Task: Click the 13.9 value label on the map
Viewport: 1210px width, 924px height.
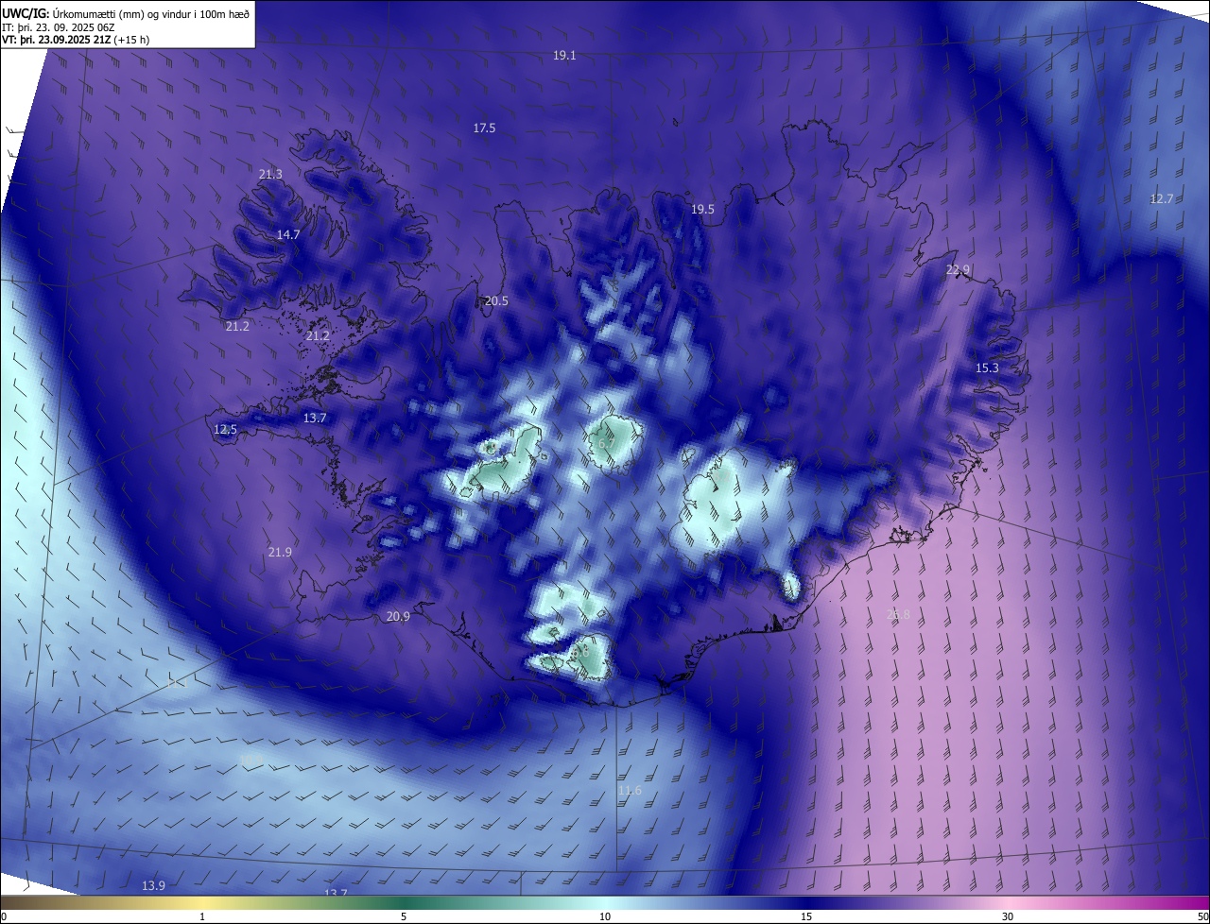Action: pyautogui.click(x=153, y=885)
